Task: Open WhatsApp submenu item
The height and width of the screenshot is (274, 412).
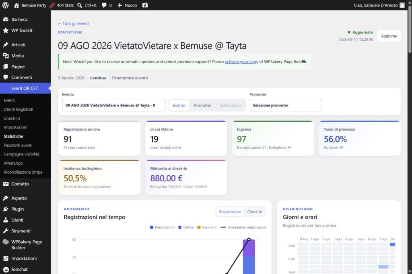Action: [13, 163]
